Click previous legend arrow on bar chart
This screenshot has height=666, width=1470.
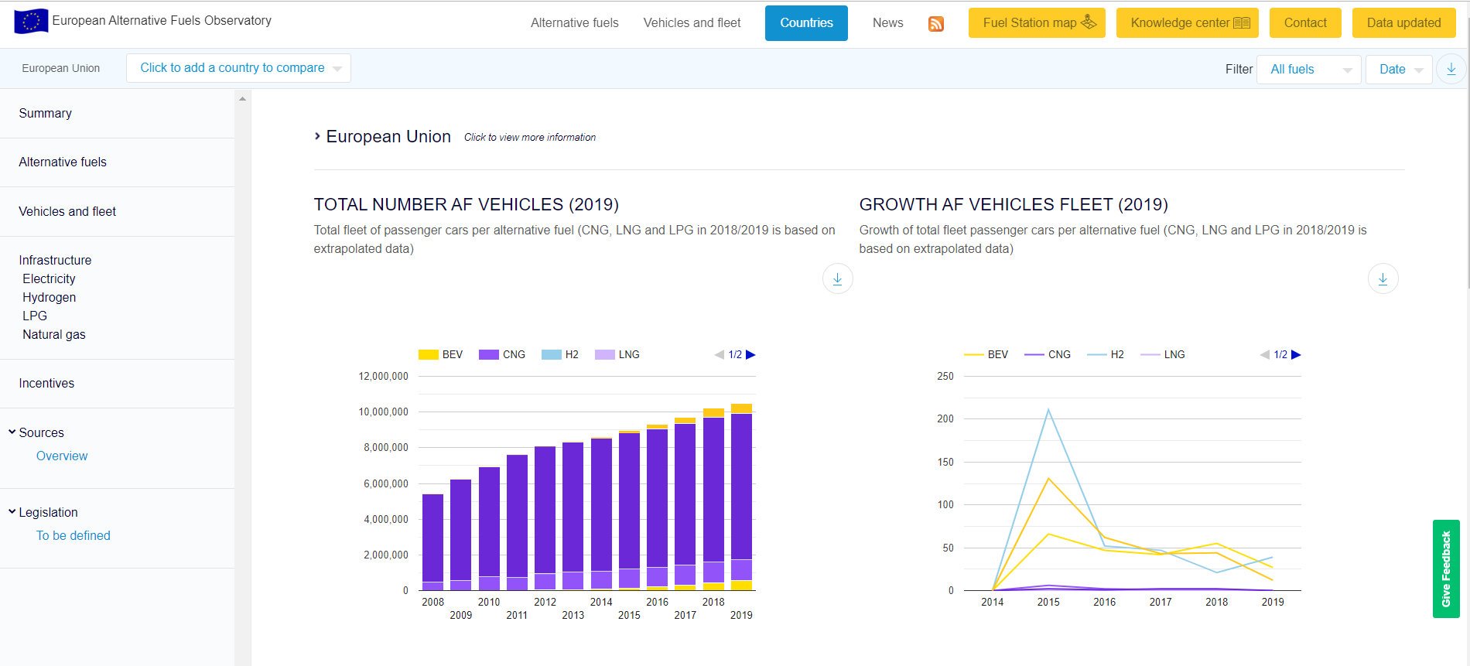point(719,354)
